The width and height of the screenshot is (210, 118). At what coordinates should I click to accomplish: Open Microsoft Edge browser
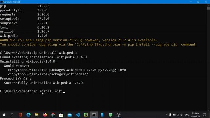[29, 115]
